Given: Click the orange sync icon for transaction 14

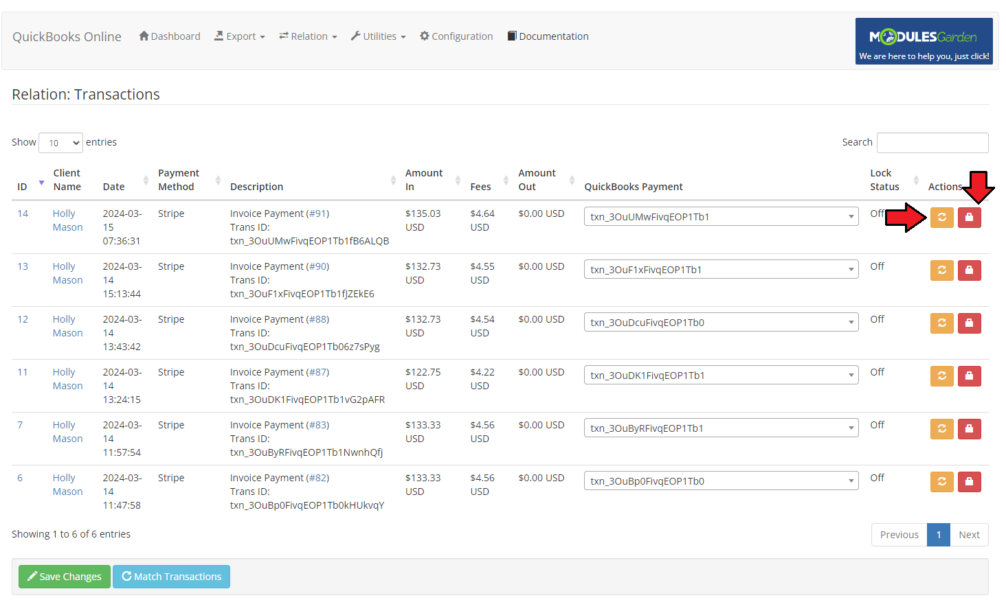Looking at the screenshot, I should (941, 218).
